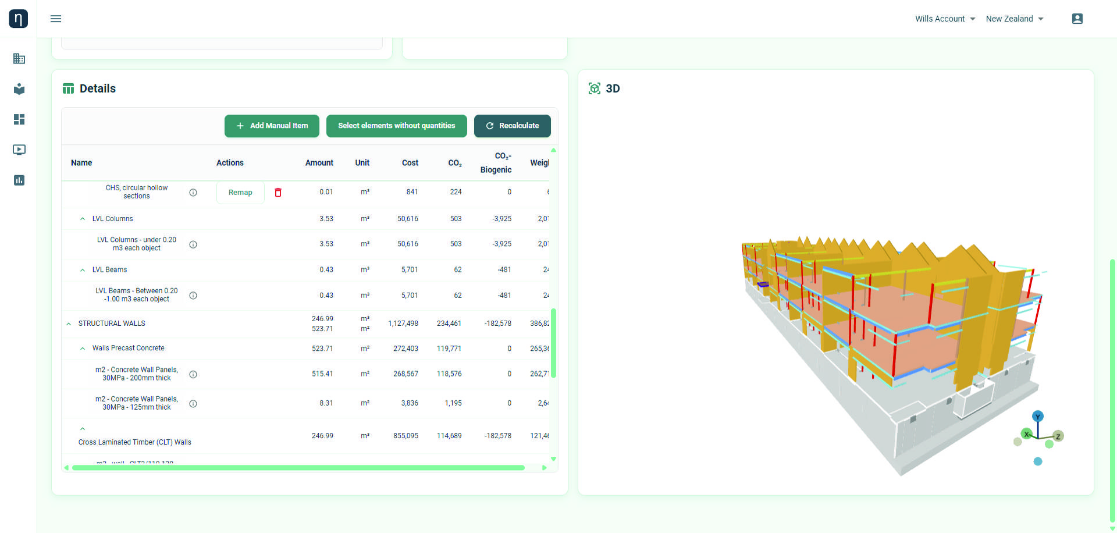Click the Add Manual Item button
This screenshot has width=1117, height=533.
[x=272, y=126]
